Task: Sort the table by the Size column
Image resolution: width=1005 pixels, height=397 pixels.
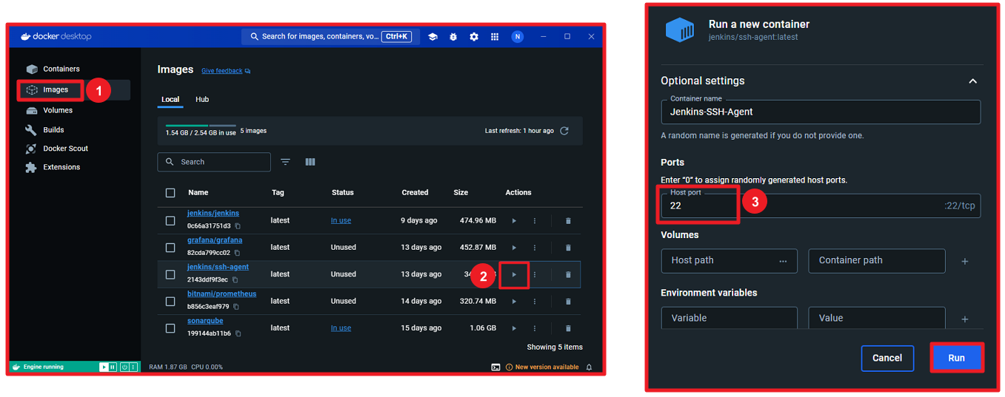Action: click(461, 193)
